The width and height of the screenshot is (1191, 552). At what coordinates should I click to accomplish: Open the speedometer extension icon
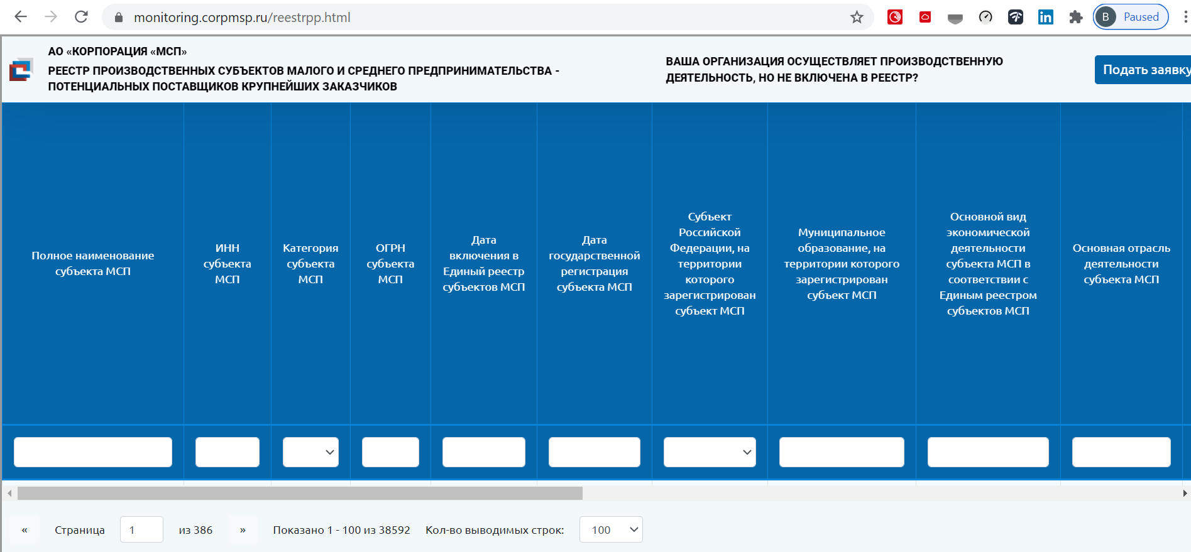click(985, 17)
